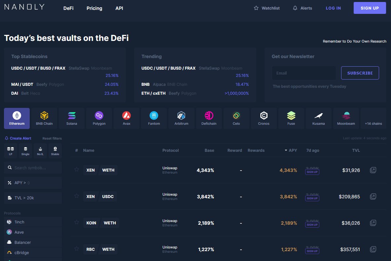The image size is (391, 261).
Task: Select the Cronos chain filter
Action: point(264,118)
